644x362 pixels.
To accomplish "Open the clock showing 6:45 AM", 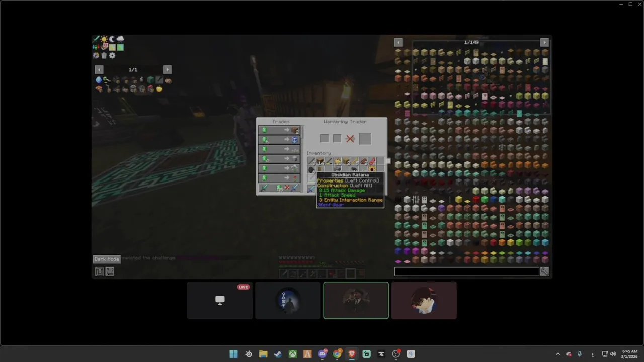I will click(629, 354).
